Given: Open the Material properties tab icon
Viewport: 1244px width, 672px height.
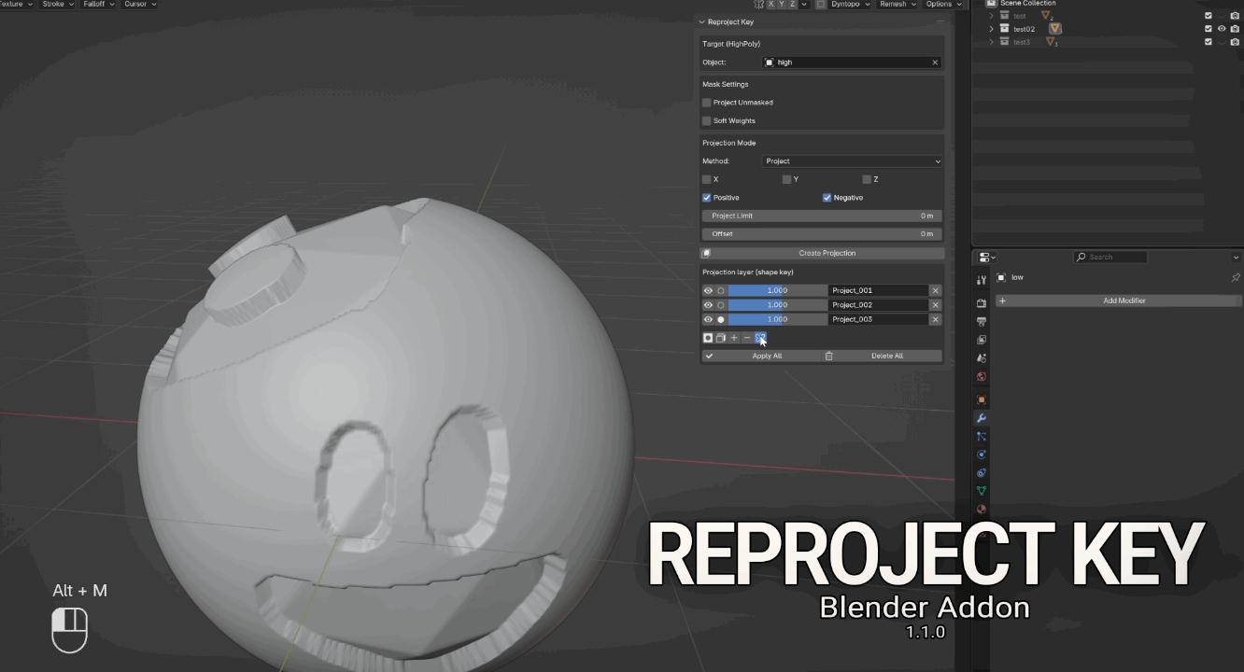Looking at the screenshot, I should pyautogui.click(x=982, y=510).
